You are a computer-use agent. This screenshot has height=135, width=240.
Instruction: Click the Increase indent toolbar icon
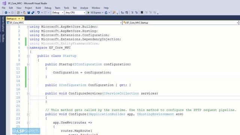tap(136, 12)
